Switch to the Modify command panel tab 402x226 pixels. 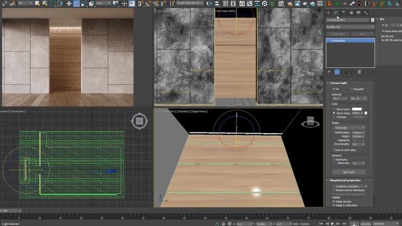[336, 13]
